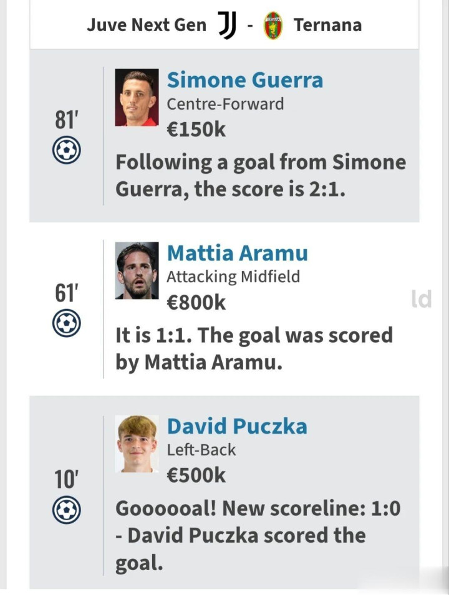The height and width of the screenshot is (595, 449).
Task: Click the goal ball icon at 81'
Action: point(67,151)
